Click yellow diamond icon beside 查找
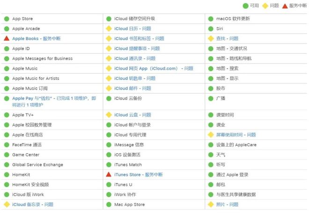Viewport: 309px width, 214px height. 211,39
